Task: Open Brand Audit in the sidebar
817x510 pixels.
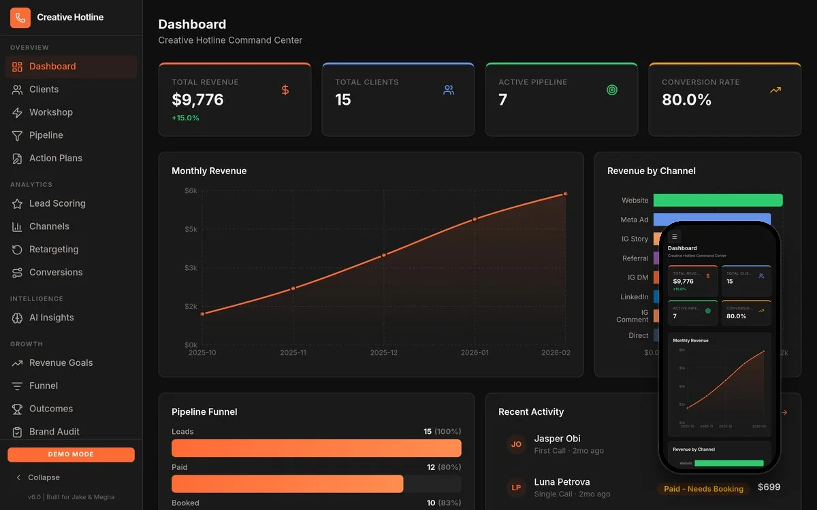Action: click(x=71, y=431)
